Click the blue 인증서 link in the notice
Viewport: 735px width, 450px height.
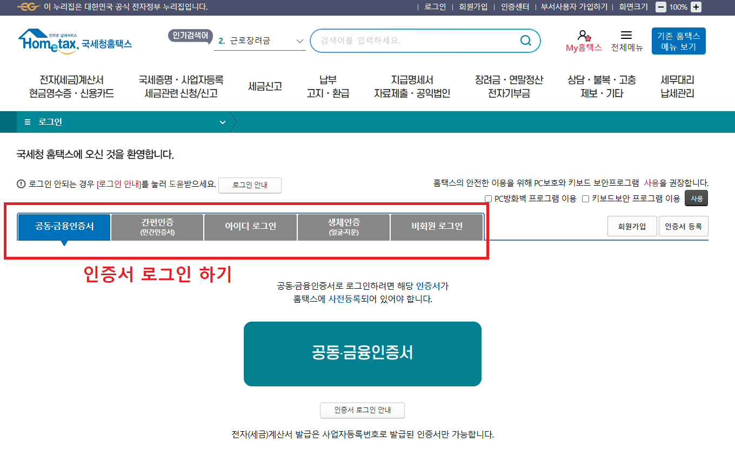click(x=428, y=286)
